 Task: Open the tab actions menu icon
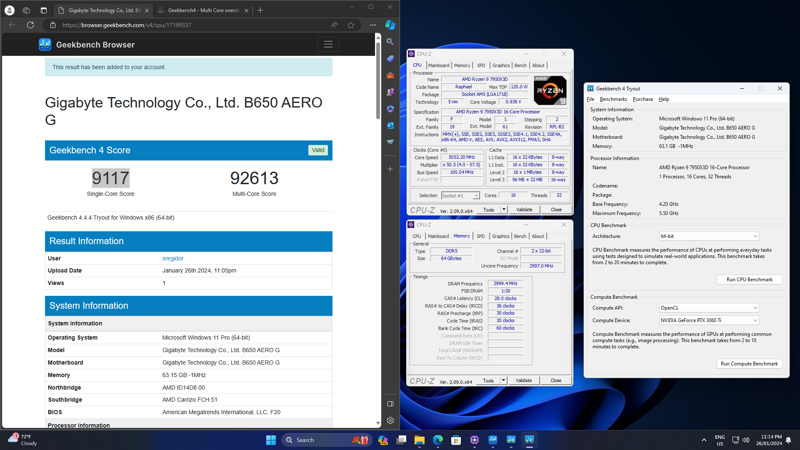click(43, 10)
